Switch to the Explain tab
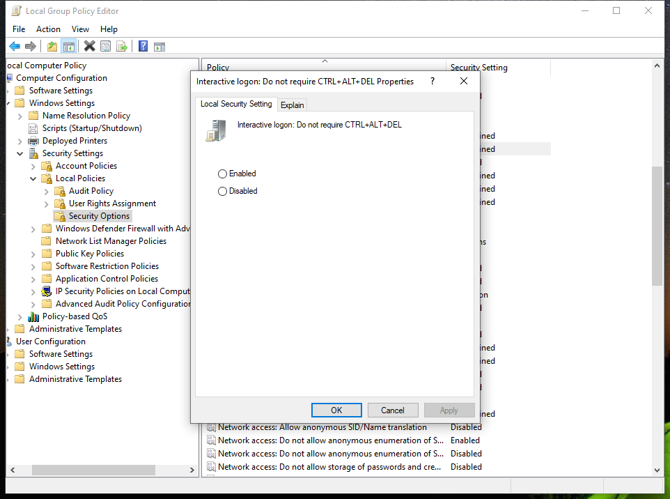This screenshot has height=499, width=670. point(293,105)
